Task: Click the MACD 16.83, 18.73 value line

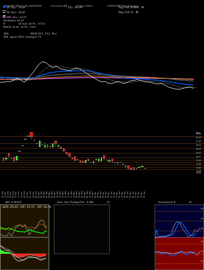Action: (x=20, y=27)
